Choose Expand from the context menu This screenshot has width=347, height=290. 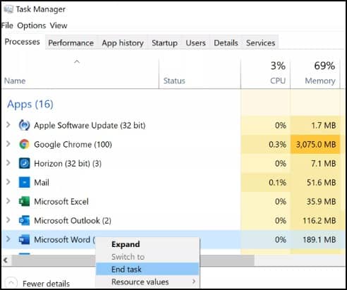[x=147, y=244]
